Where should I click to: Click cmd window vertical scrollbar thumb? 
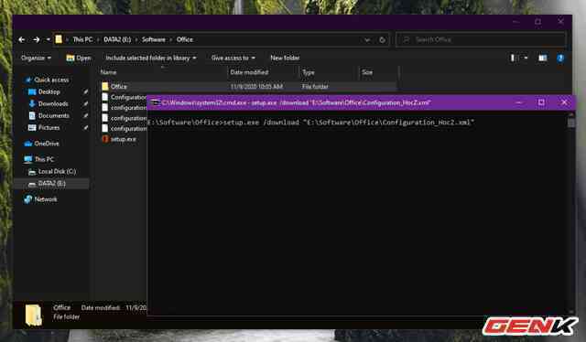click(x=571, y=123)
